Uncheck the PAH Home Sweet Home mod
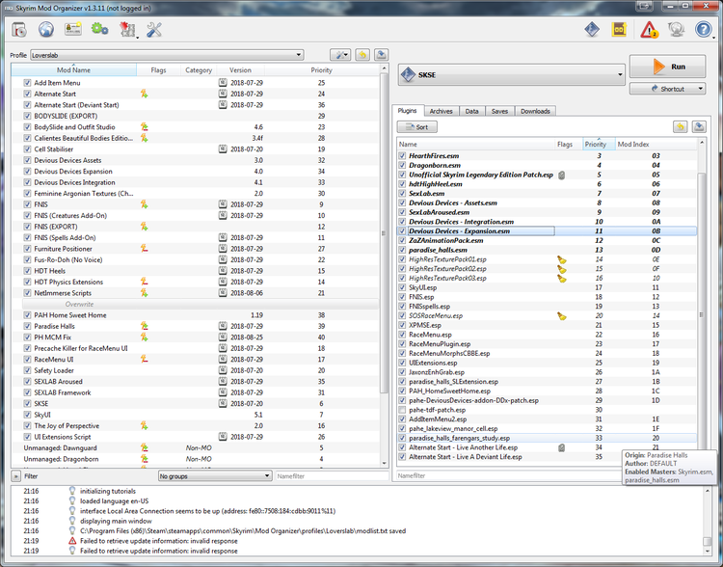Viewport: 723px width, 567px height. (x=27, y=315)
